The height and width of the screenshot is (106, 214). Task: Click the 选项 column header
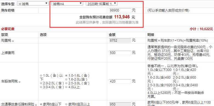point(43,35)
